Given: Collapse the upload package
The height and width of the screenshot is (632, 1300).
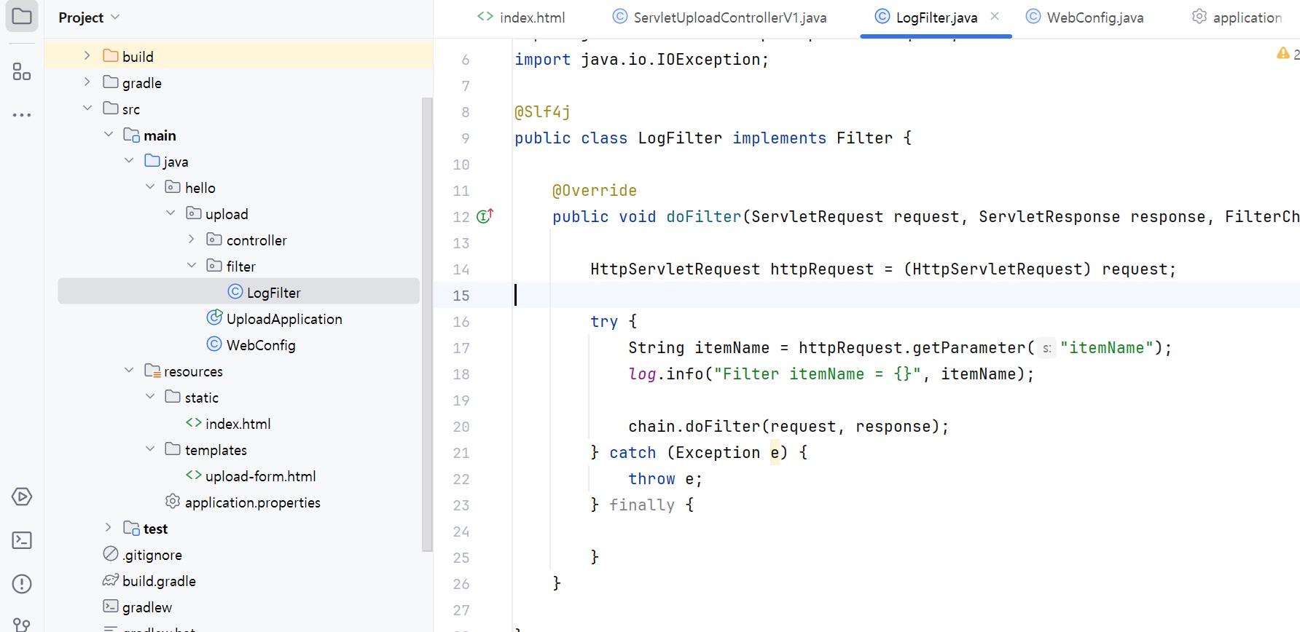Looking at the screenshot, I should tap(171, 213).
